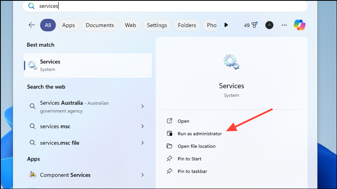Switch to the Web filter tab
The image size is (337, 189).
point(131,25)
